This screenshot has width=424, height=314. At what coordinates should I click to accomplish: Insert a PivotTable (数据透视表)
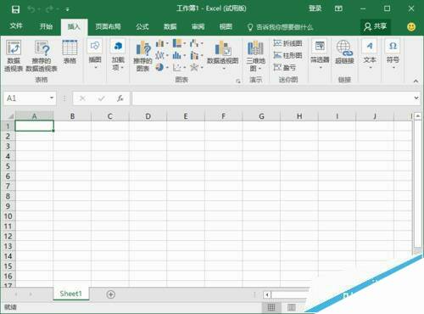(x=14, y=56)
